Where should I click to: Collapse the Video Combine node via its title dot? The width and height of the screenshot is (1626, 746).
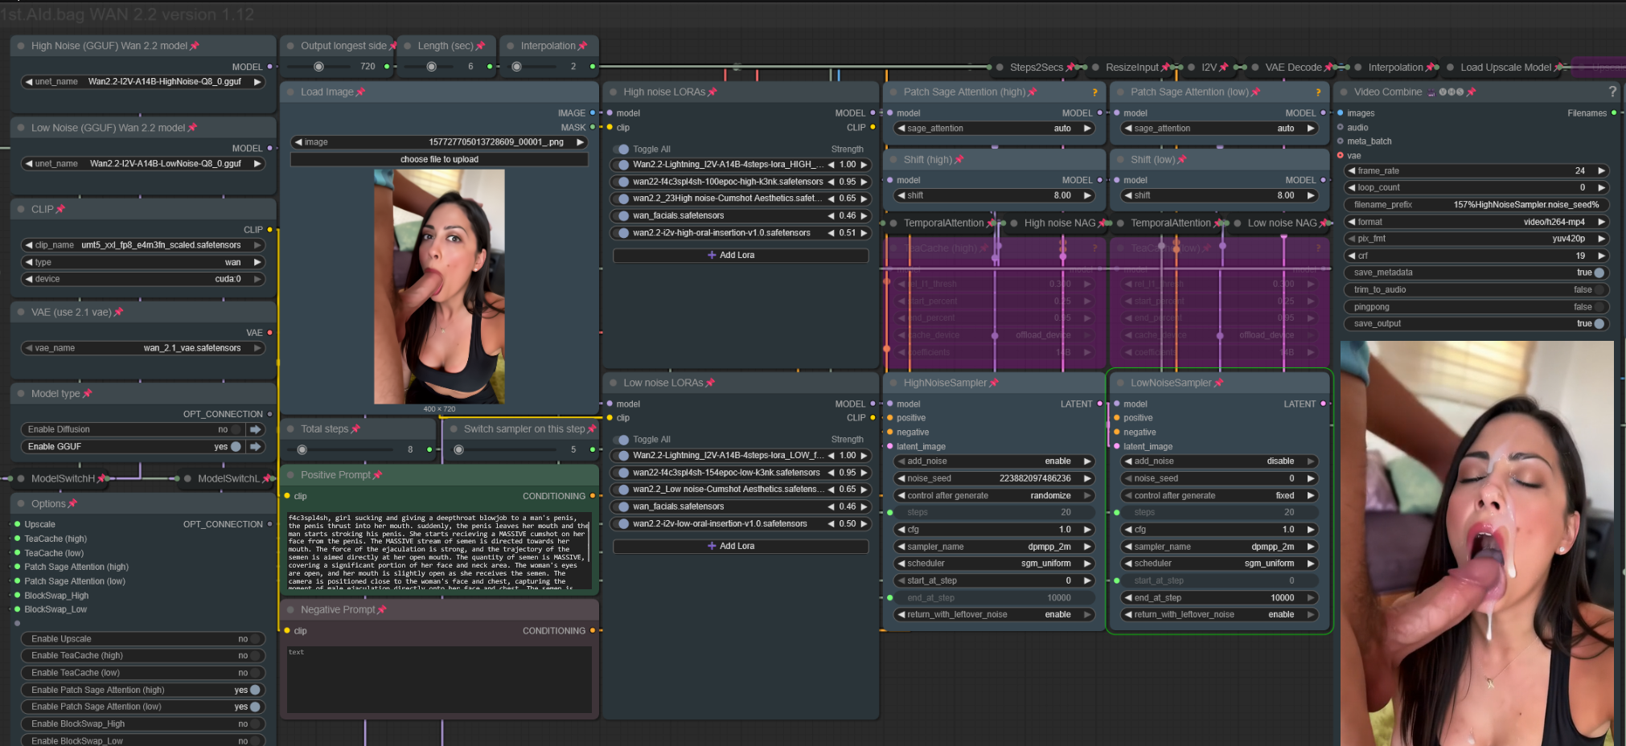click(x=1344, y=92)
